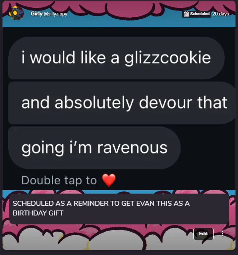Open the three-dot more options menu
238x255 pixels.
[223, 234]
